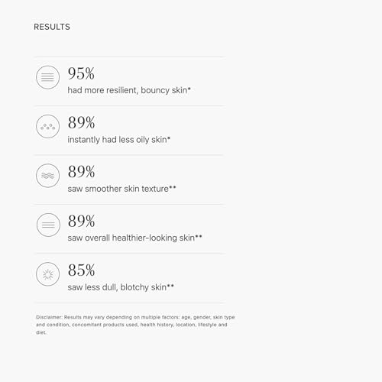Click the 95% statistic number
Viewport: 382px width, 382px height.
pos(81,73)
